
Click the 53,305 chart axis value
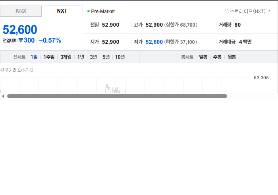(261, 78)
